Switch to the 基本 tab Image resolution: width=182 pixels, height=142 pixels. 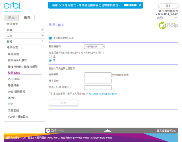(11, 18)
